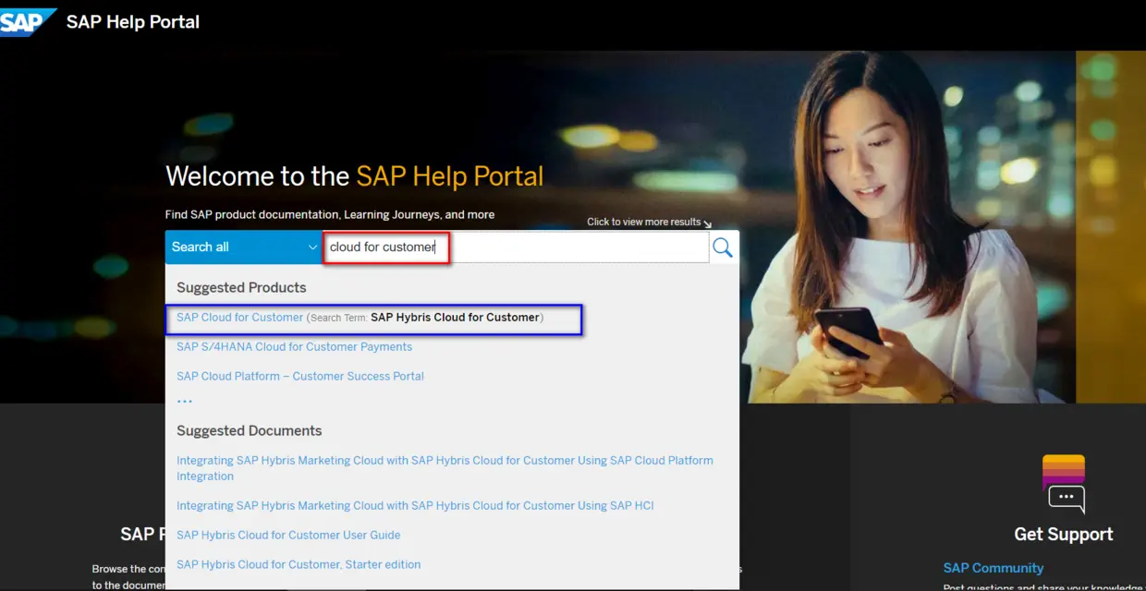Open Integrating SAP Hybris Marketing Cloud using SAP Cloud Platform Integration document
The image size is (1146, 591).
point(445,468)
